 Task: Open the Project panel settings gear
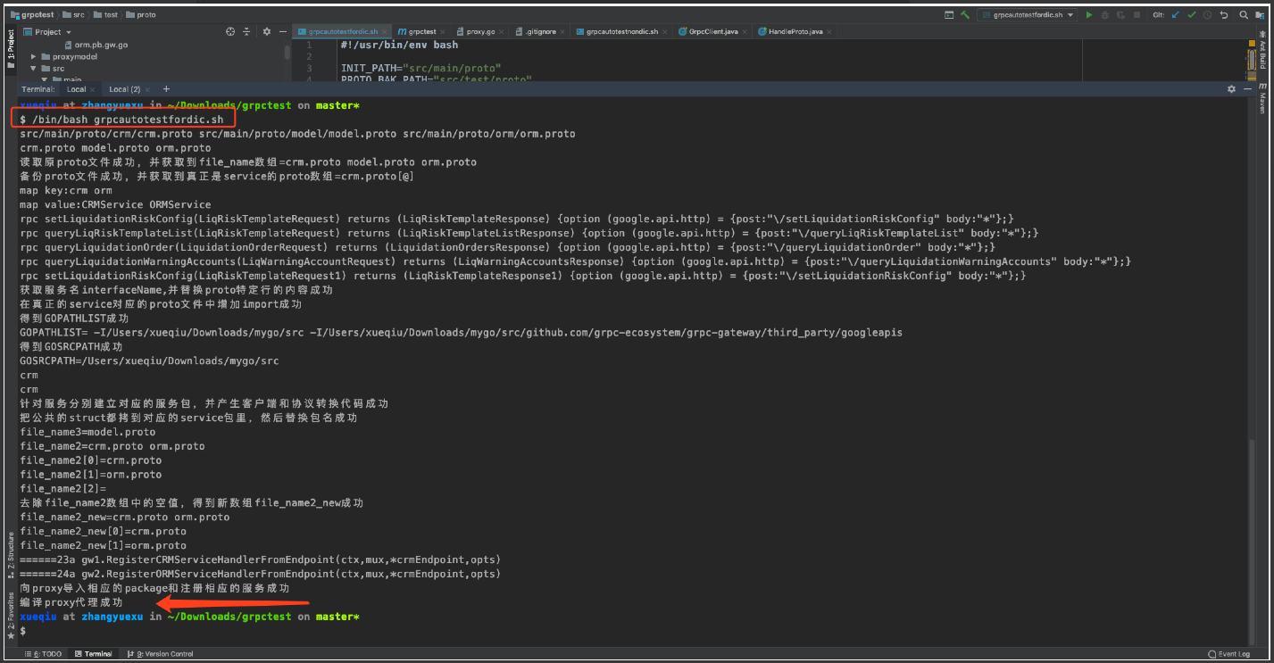[x=266, y=31]
